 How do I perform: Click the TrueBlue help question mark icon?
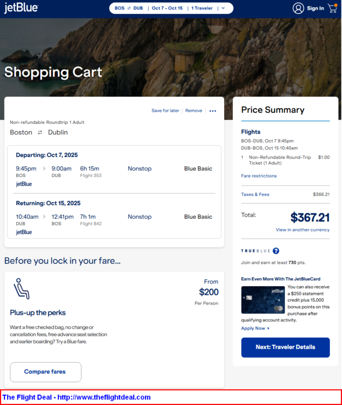(x=276, y=251)
